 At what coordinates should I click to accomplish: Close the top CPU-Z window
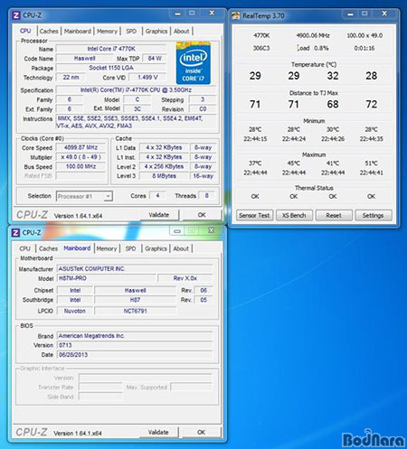212,13
